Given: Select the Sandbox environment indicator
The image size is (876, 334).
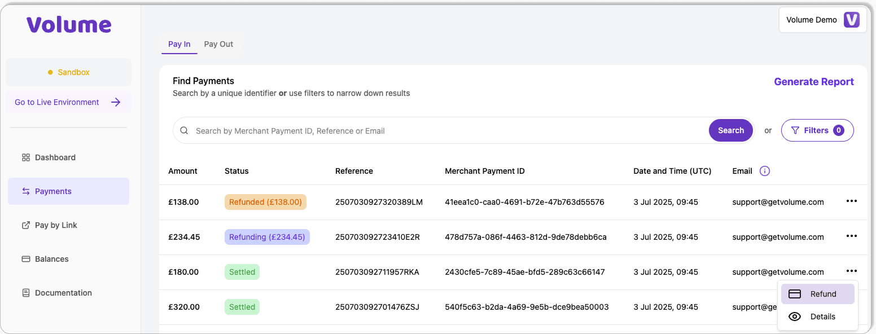Looking at the screenshot, I should click(68, 72).
